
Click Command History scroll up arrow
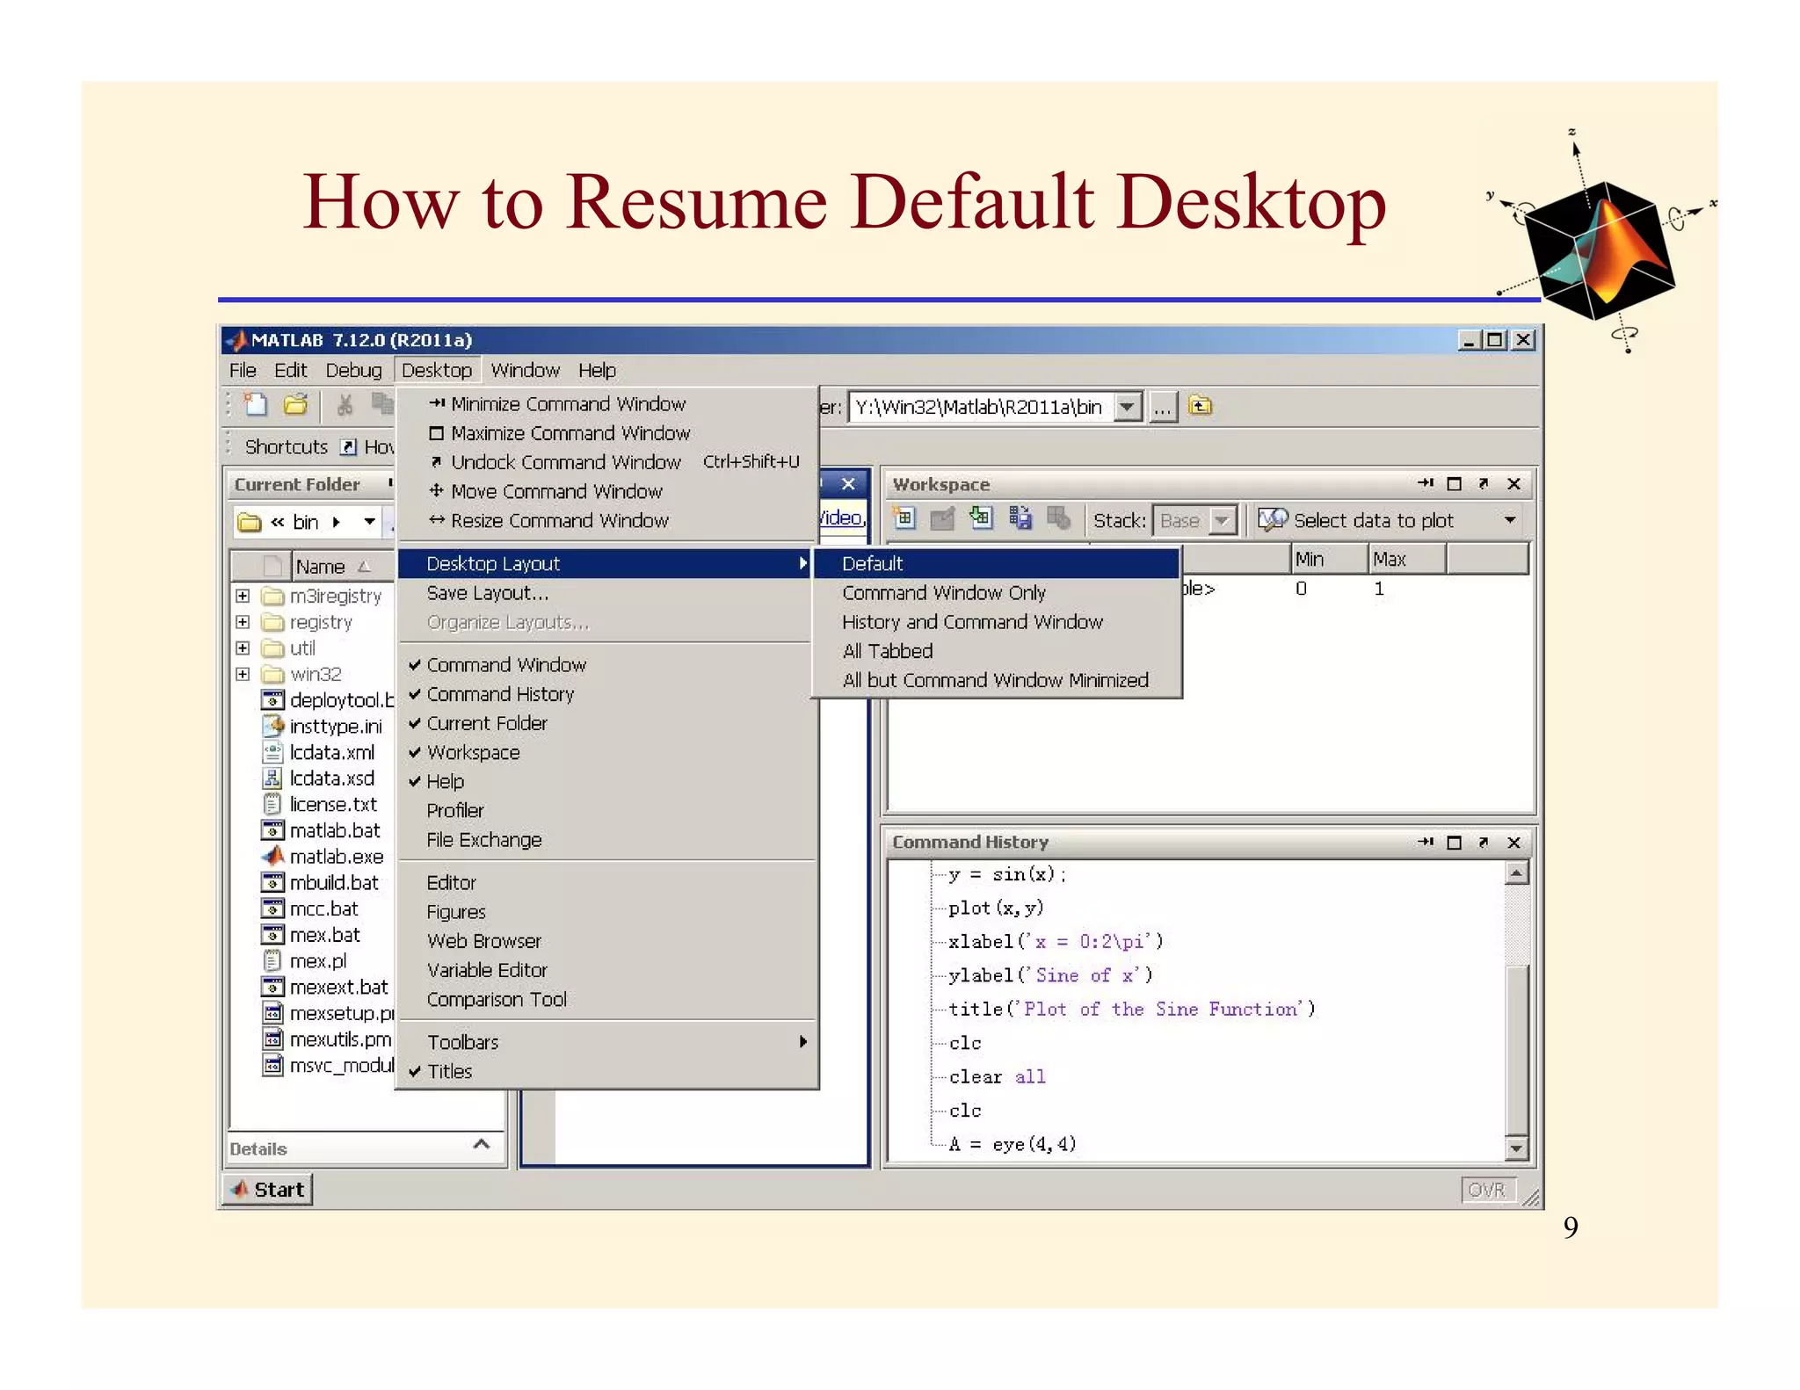tap(1516, 872)
